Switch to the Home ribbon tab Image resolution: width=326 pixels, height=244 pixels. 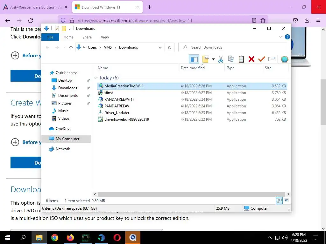(68, 37)
